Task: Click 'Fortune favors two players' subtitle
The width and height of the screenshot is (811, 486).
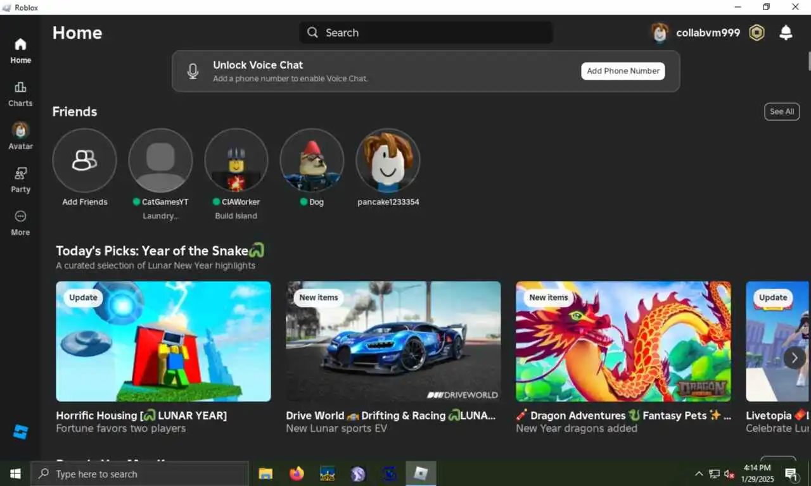Action: point(121,428)
